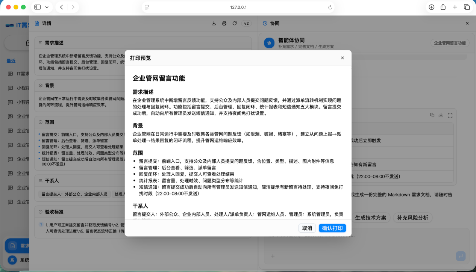The width and height of the screenshot is (476, 272).
Task: Click the copy icon above the table
Action: (432, 115)
